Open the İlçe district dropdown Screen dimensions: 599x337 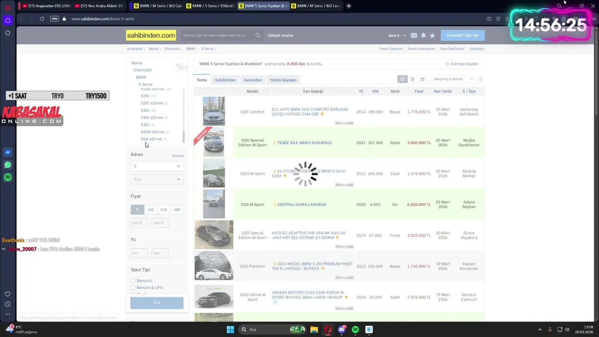(157, 179)
